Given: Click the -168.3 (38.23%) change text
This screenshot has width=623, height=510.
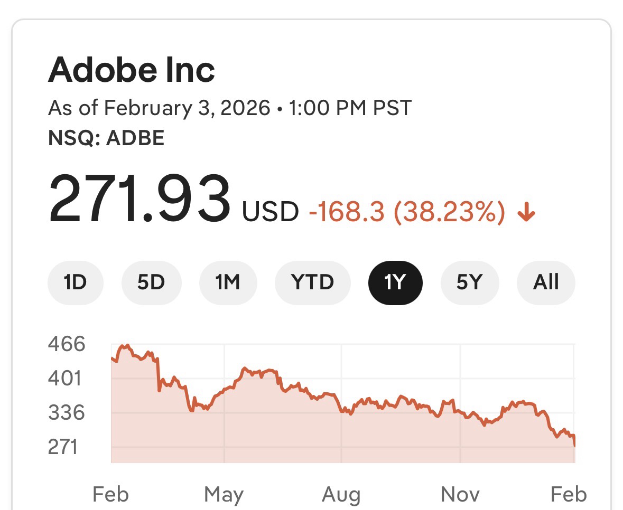Looking at the screenshot, I should click(406, 212).
